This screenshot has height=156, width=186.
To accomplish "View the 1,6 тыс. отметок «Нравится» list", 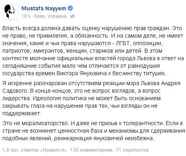I will (34, 150).
